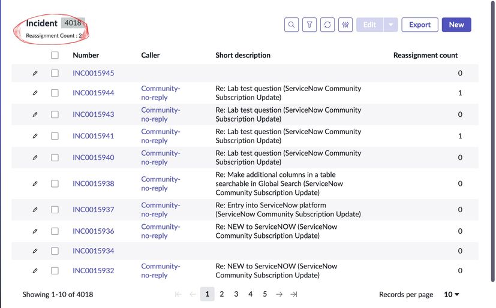Image resolution: width=496 pixels, height=308 pixels.
Task: Click the search magnifier icon in toolbar
Action: tap(291, 25)
